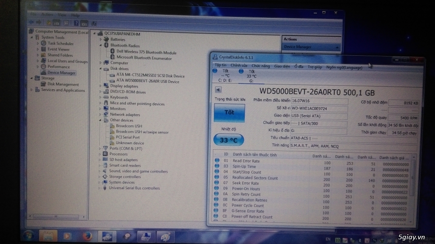This screenshot has height=244, width=435.
Task: Select the G: disk tab in CrystalDiskInfo
Action: 251,76
